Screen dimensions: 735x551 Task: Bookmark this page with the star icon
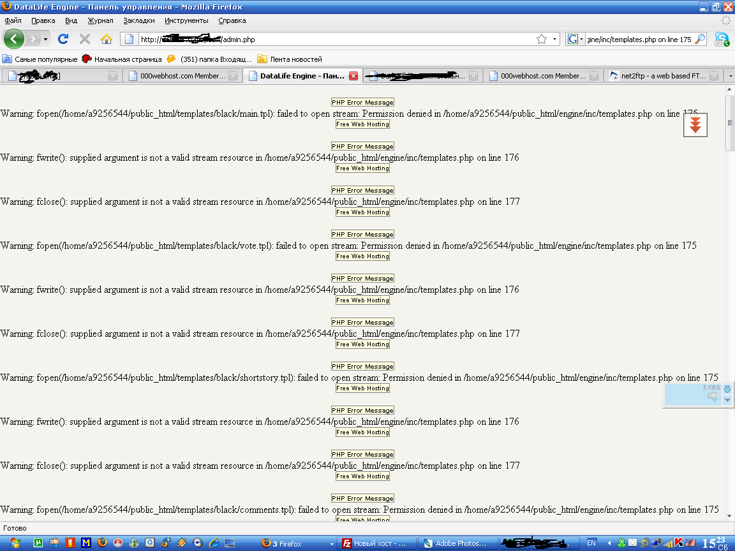coord(542,40)
